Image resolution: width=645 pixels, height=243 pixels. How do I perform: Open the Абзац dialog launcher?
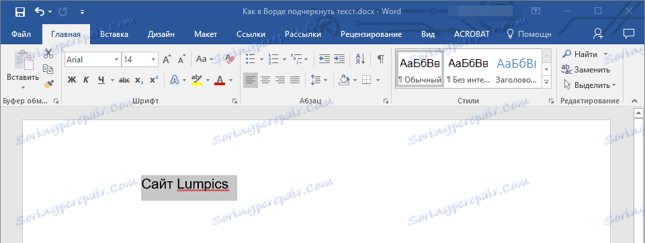click(386, 101)
